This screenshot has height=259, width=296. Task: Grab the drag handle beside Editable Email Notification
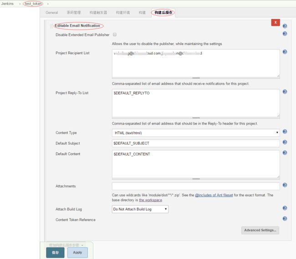tap(51, 26)
